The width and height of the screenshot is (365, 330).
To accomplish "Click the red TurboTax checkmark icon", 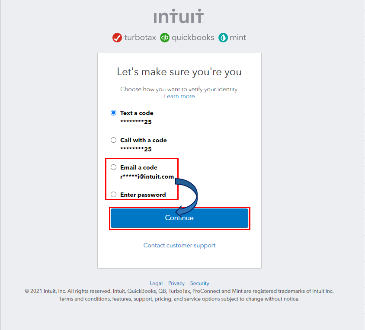I will tap(117, 38).
